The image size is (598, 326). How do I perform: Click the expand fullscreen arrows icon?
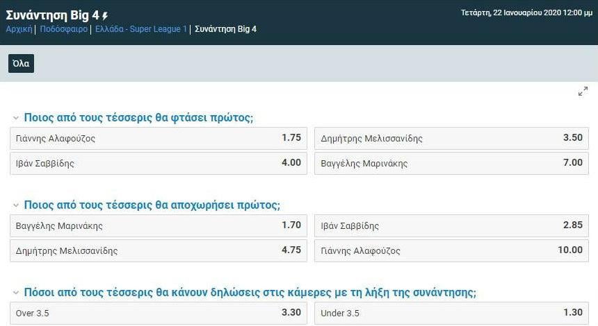tap(583, 92)
